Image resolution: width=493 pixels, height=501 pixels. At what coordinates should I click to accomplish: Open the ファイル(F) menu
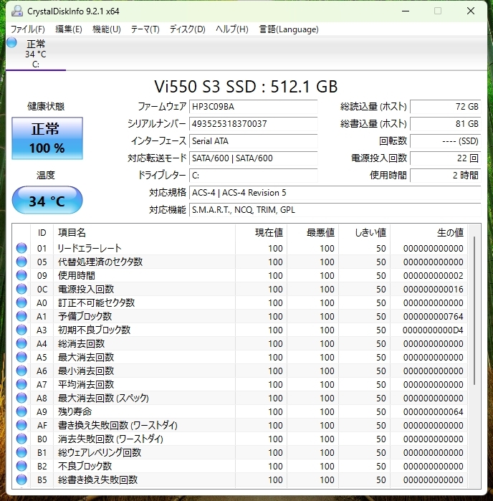point(28,29)
